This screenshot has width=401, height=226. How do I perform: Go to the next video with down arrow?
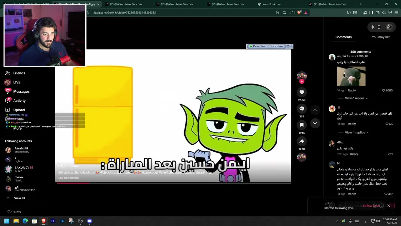click(315, 123)
